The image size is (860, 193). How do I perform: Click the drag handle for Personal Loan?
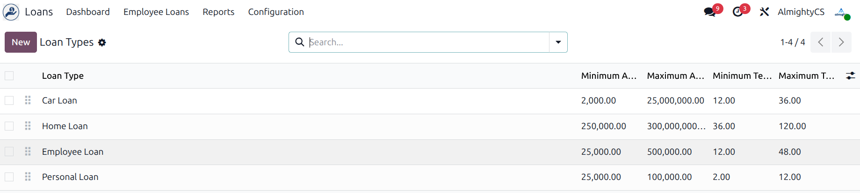coord(28,177)
